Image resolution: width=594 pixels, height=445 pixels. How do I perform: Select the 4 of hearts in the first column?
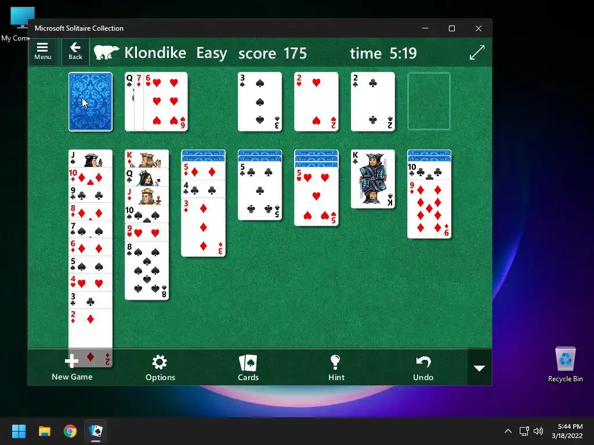pyautogui.click(x=90, y=282)
